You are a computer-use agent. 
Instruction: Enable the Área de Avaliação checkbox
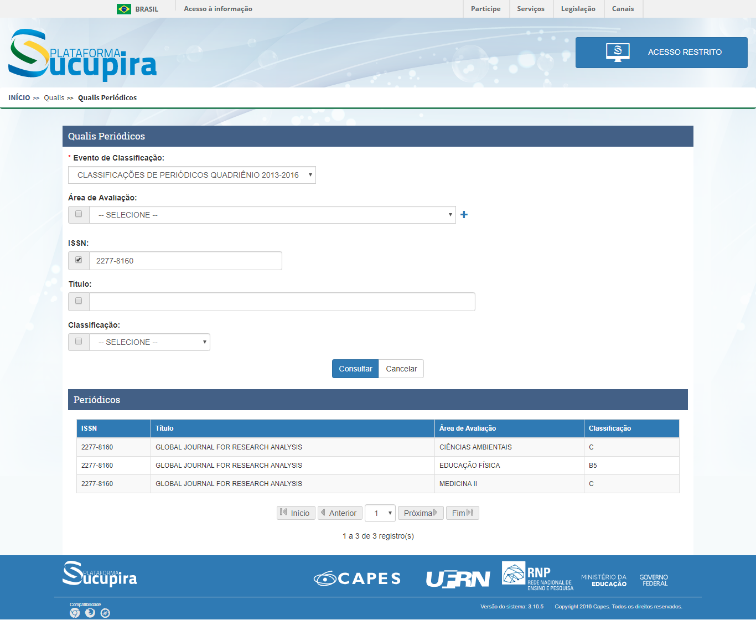(x=79, y=214)
